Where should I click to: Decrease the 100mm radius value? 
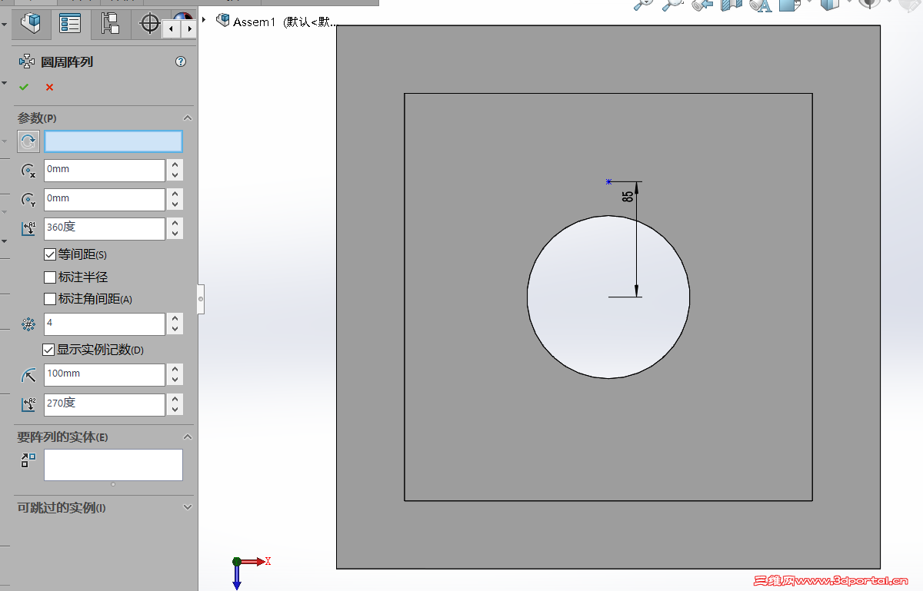click(175, 380)
